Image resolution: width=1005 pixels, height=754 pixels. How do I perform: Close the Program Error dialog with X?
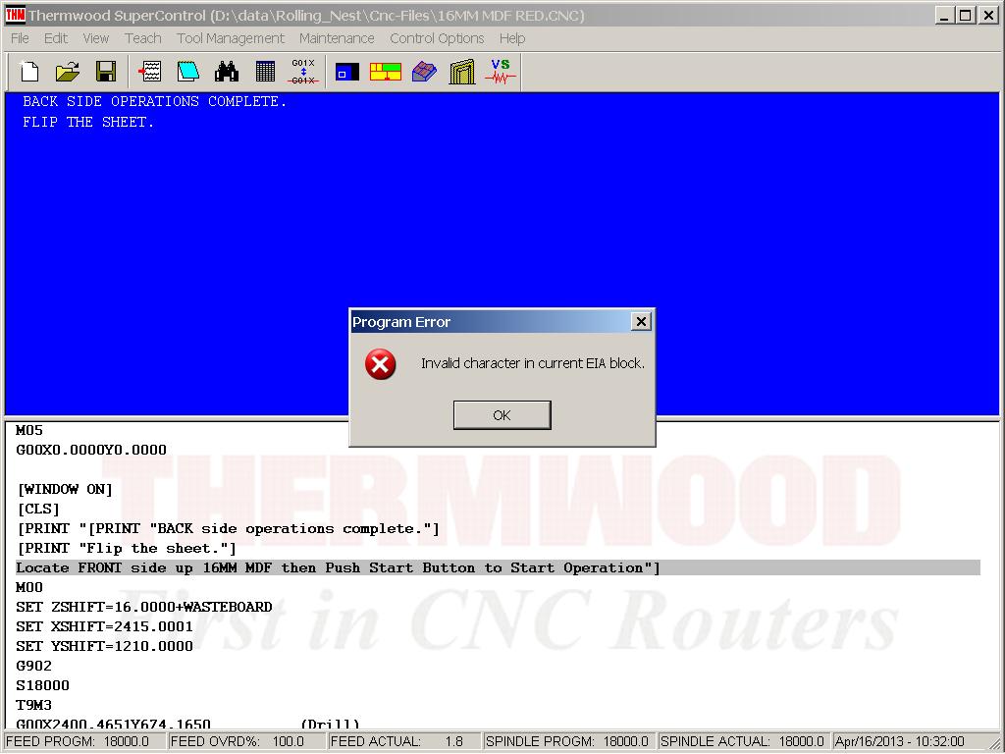coord(641,321)
